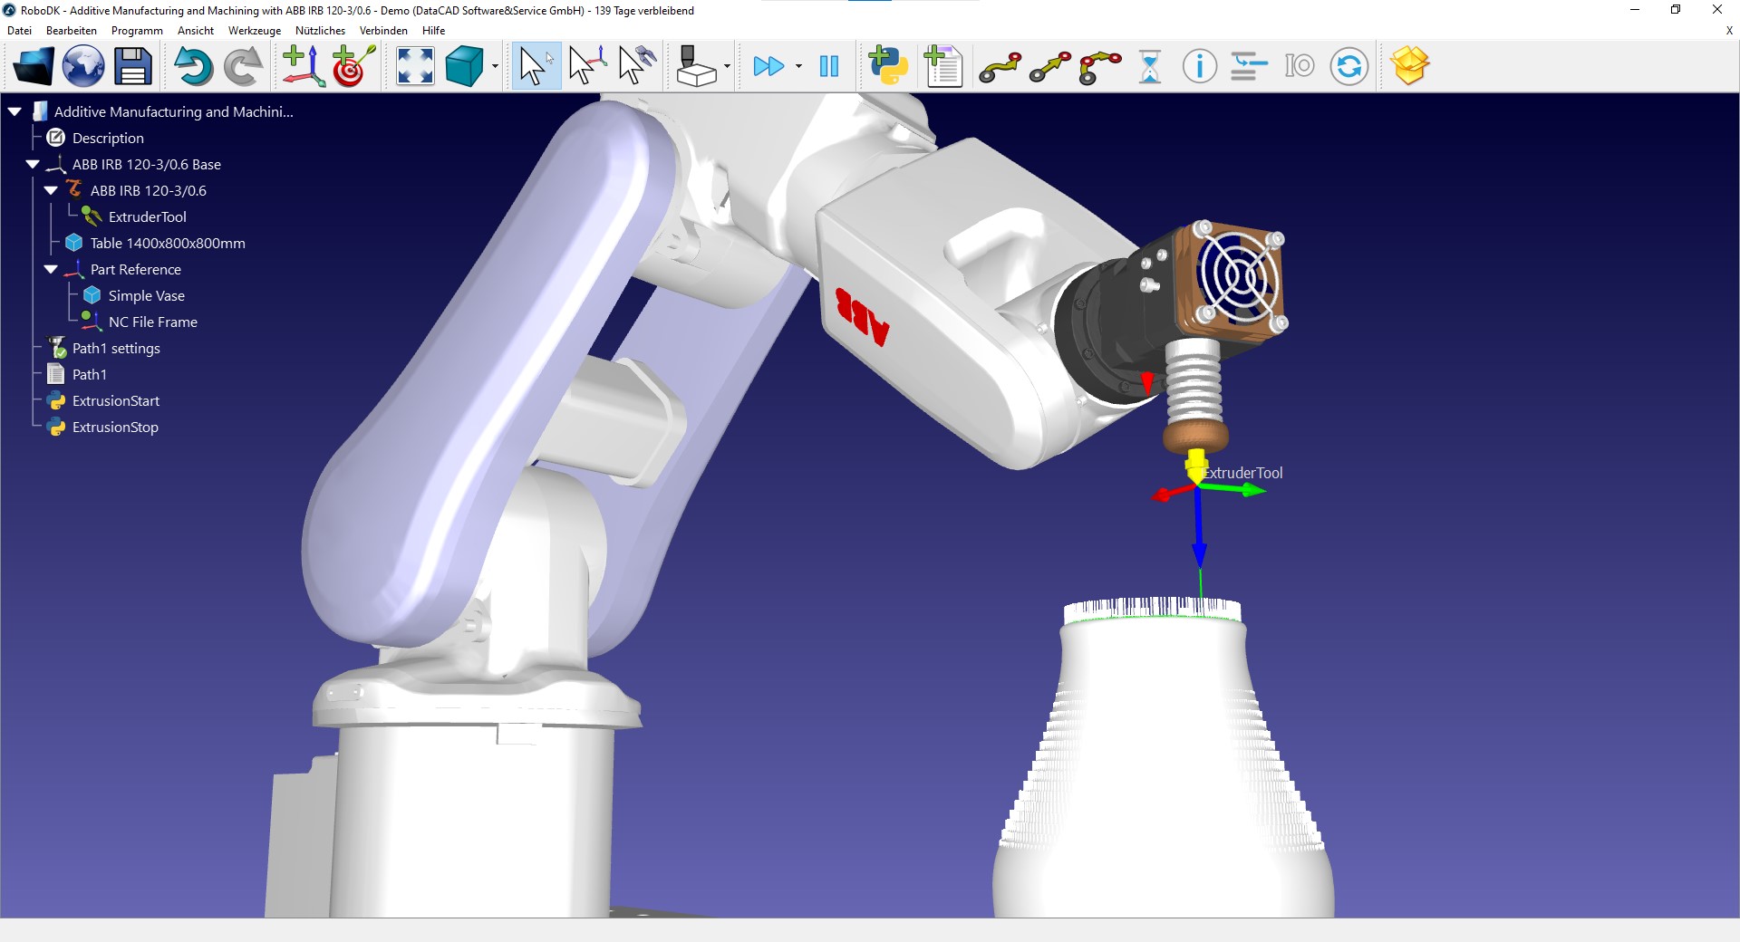The width and height of the screenshot is (1740, 942).
Task: Add a linear move instruction
Action: point(1050,67)
